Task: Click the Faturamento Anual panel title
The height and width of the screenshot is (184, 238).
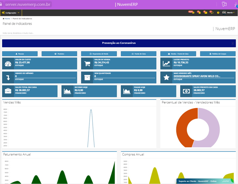Action: pyautogui.click(x=17, y=154)
